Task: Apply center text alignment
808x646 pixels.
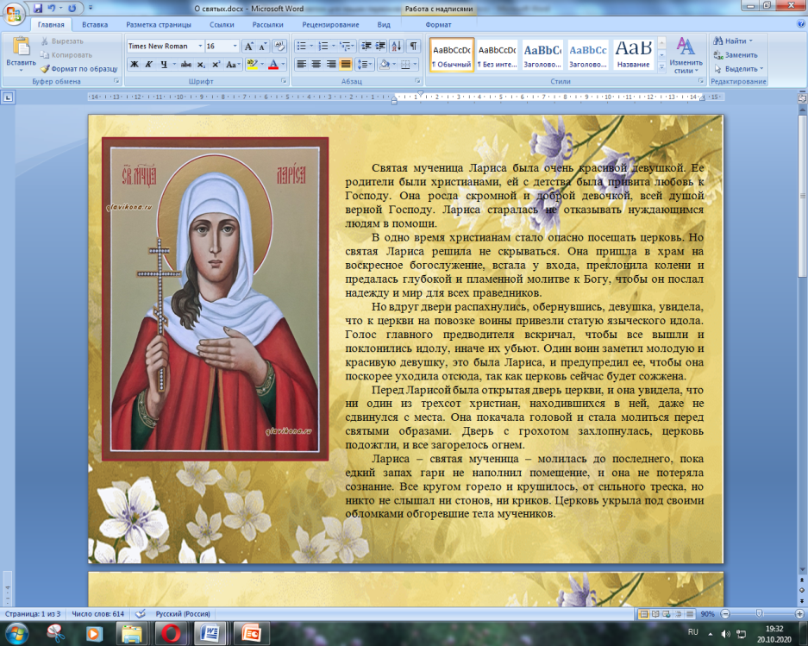Action: [316, 65]
